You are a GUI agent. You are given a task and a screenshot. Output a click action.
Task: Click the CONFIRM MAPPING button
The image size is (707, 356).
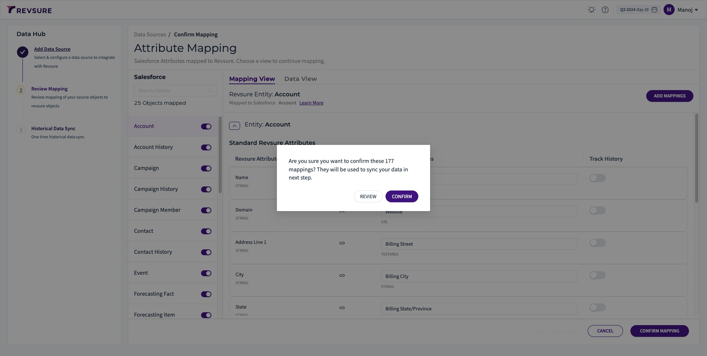coord(659,331)
